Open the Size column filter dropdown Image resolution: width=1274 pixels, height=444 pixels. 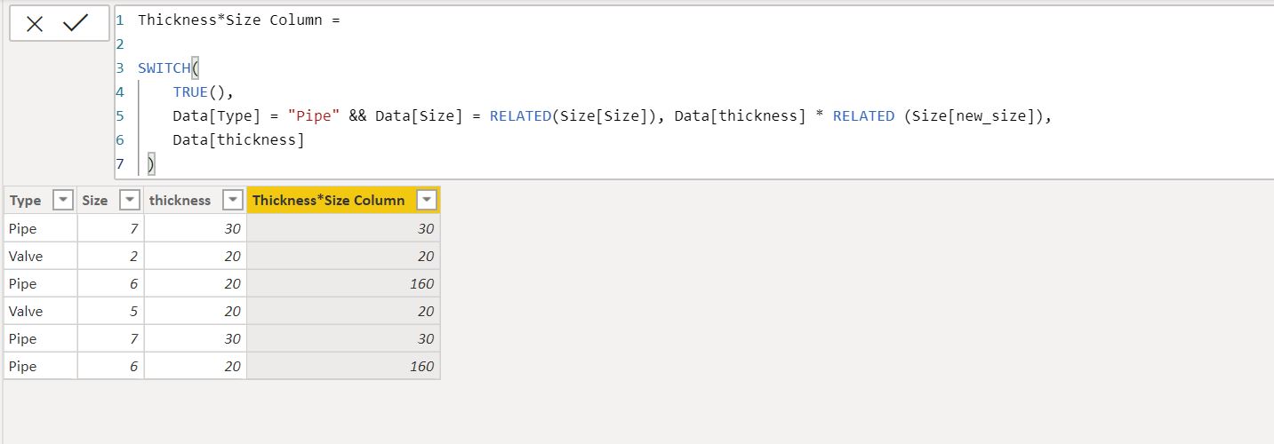(x=130, y=201)
